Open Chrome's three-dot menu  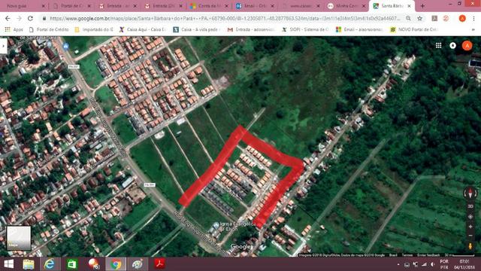(x=473, y=18)
